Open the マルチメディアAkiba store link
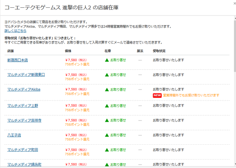 point(24,89)
